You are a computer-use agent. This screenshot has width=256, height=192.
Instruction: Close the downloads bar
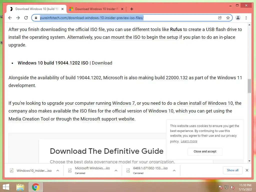pos(247,170)
